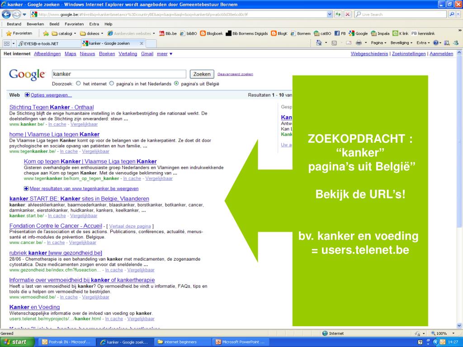
Task: Open 'In cache' link for www.kanker.be
Action: pos(57,124)
